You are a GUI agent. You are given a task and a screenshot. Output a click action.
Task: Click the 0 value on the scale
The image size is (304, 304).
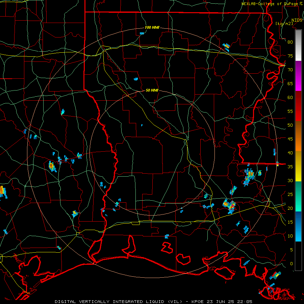click(x=292, y=264)
